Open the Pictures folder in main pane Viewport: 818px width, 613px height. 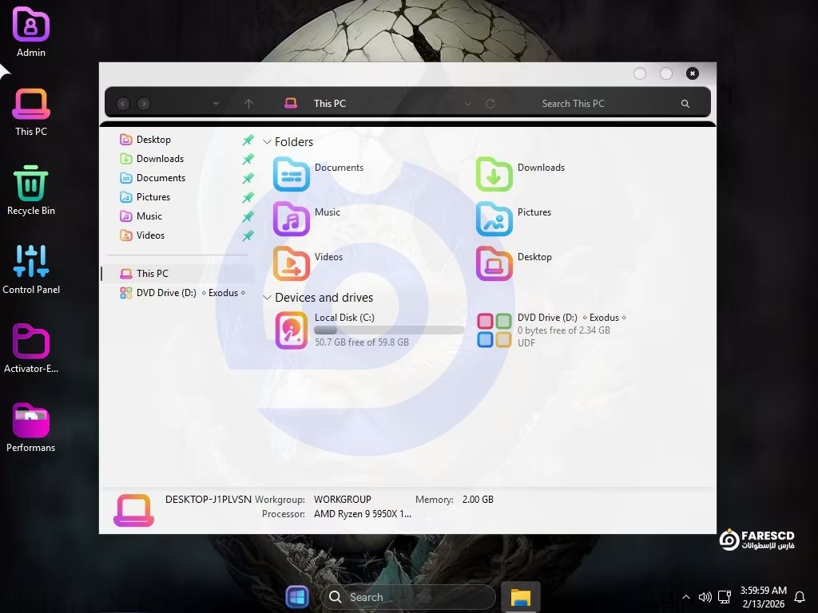[494, 219]
